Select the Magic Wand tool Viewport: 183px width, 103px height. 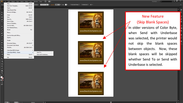(2, 15)
